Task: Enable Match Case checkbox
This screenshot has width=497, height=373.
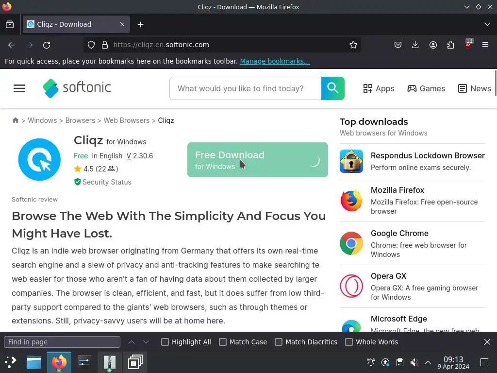Action: [x=223, y=342]
